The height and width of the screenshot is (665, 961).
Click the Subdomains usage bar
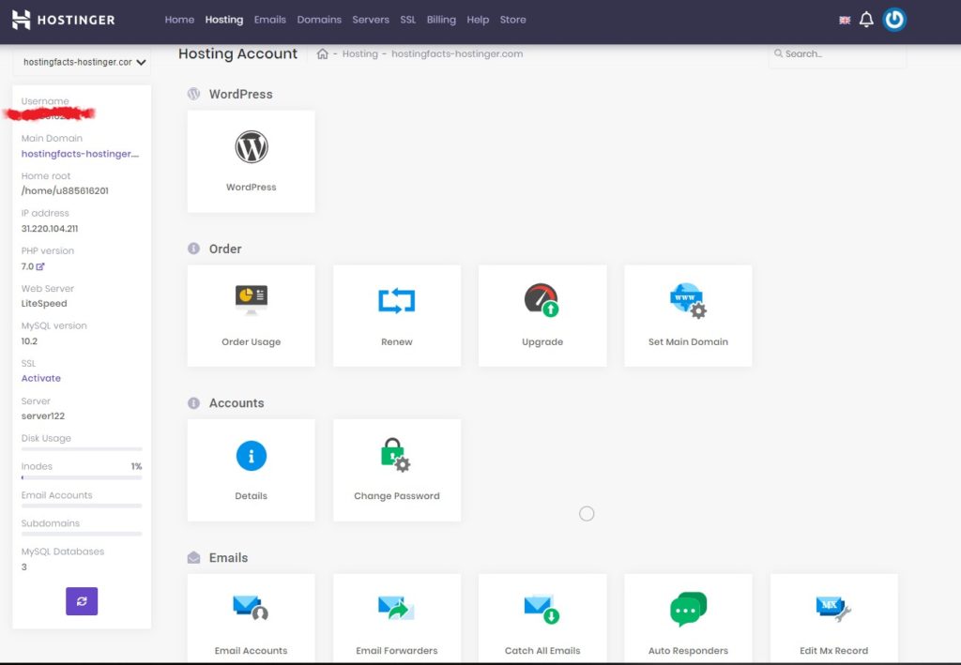click(82, 534)
